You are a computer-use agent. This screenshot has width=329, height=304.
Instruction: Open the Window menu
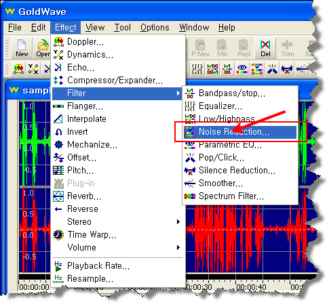[x=194, y=28]
